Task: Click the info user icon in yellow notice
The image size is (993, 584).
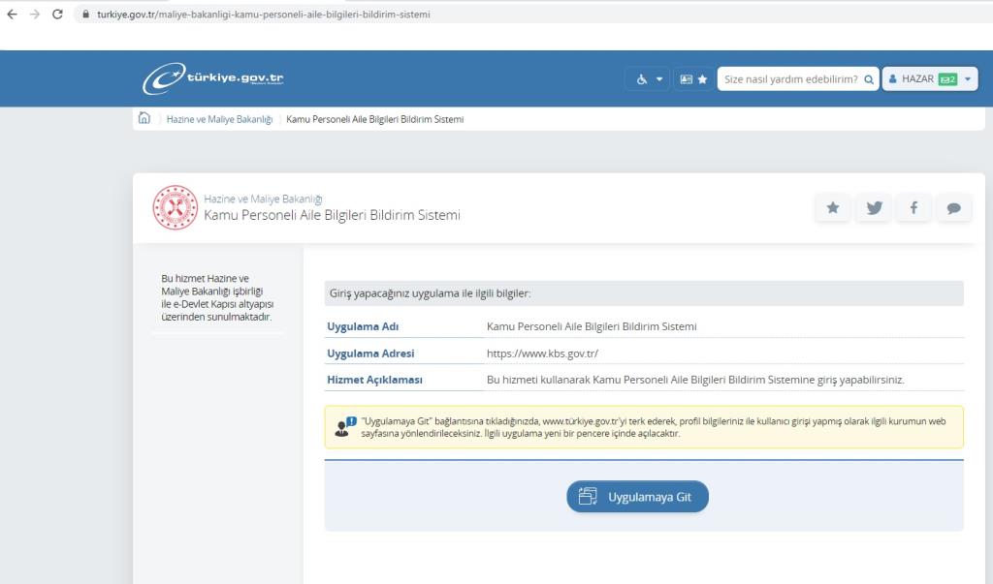Action: click(345, 427)
